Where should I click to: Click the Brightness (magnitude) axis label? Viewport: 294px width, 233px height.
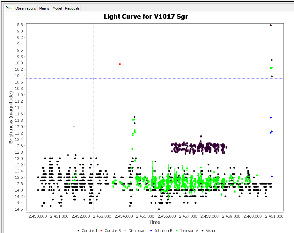pos(11,118)
